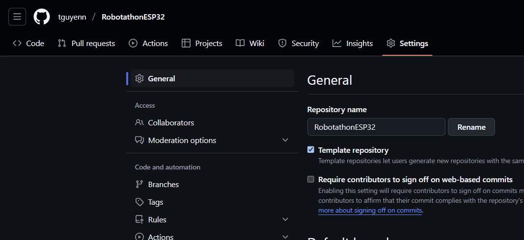
Task: Click the Tags label icon
Action: 139,202
